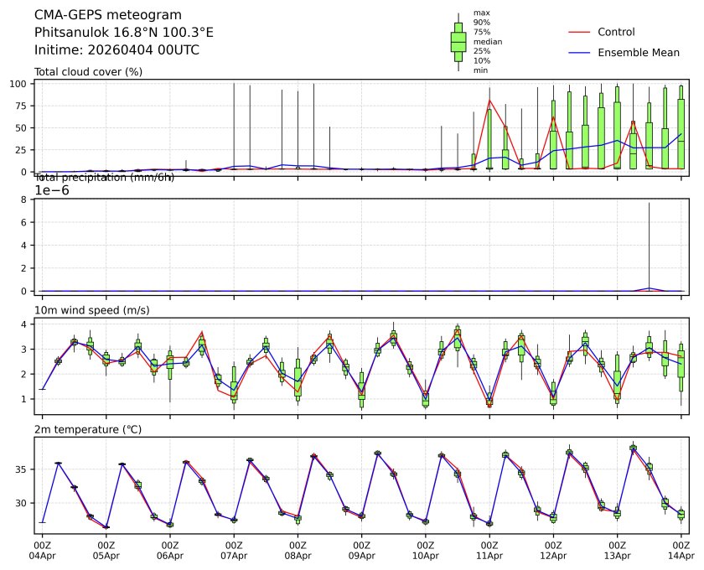Select the "Total cloud cover (%)" panel title
The width and height of the screenshot is (704, 570).
(88, 71)
